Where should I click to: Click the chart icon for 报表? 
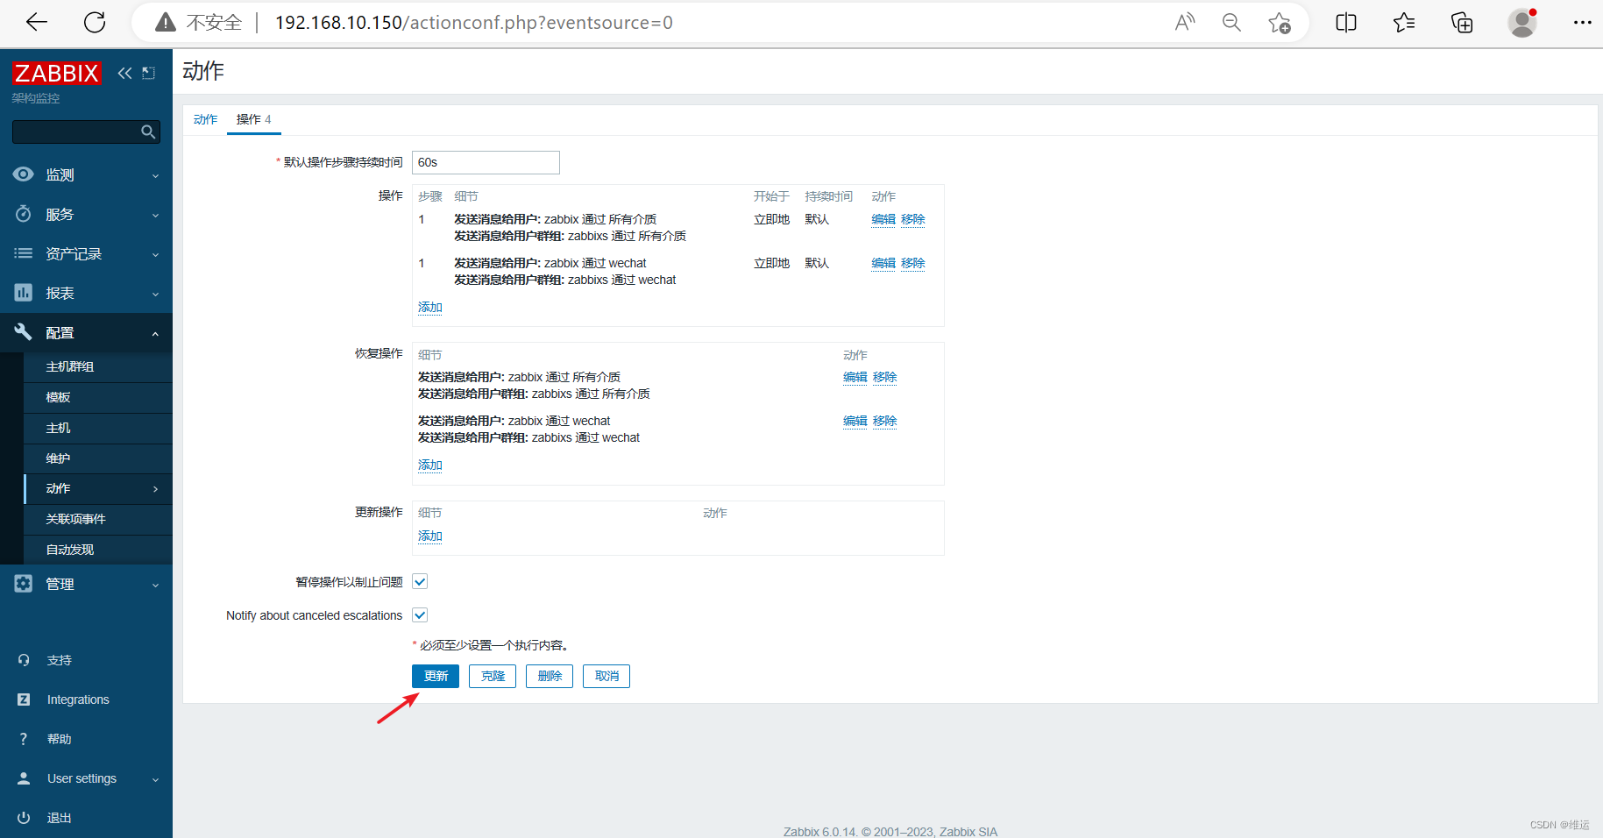pos(24,293)
